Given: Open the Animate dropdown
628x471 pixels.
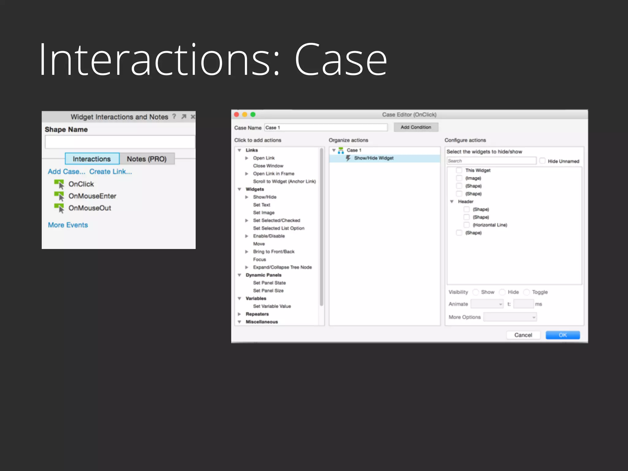Looking at the screenshot, I should tap(487, 304).
